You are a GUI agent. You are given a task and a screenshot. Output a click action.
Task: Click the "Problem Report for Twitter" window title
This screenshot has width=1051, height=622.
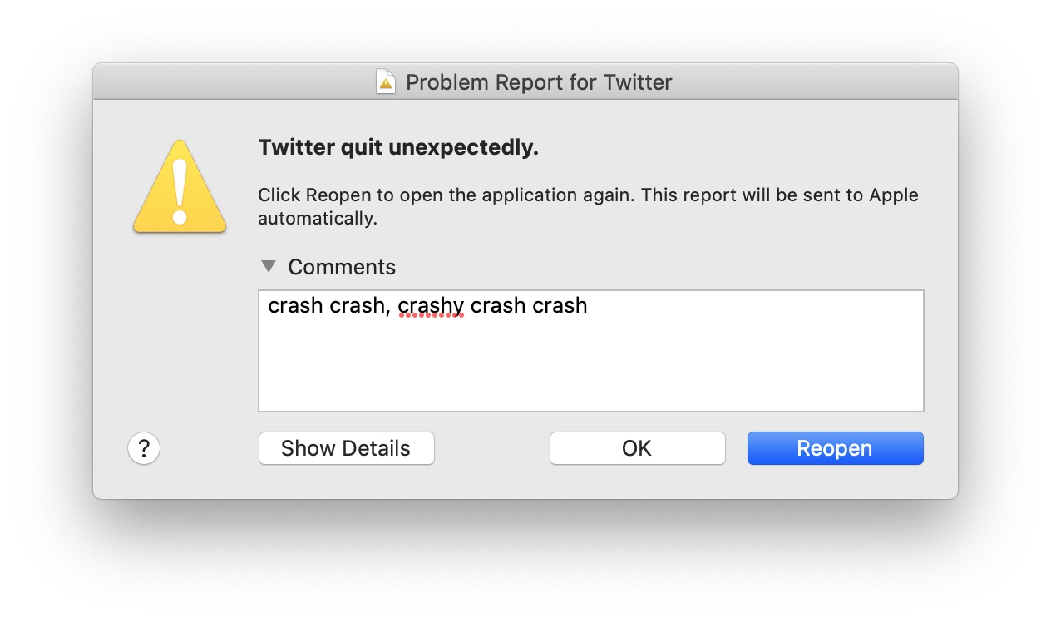tap(539, 82)
